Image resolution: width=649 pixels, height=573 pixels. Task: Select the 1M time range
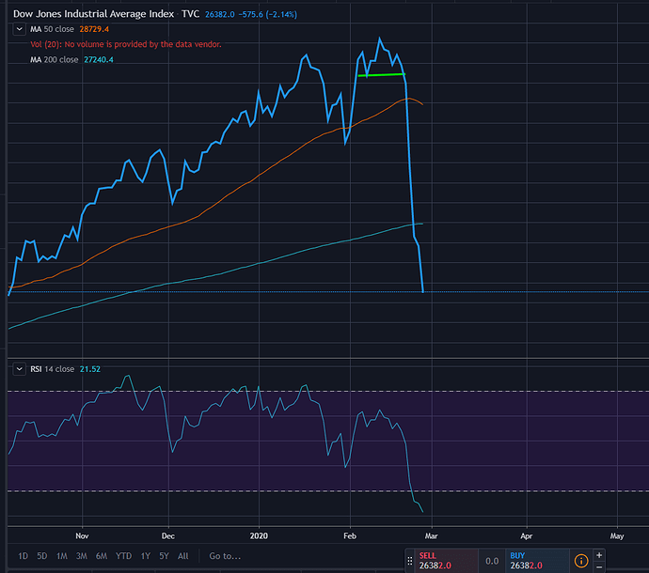pos(62,556)
